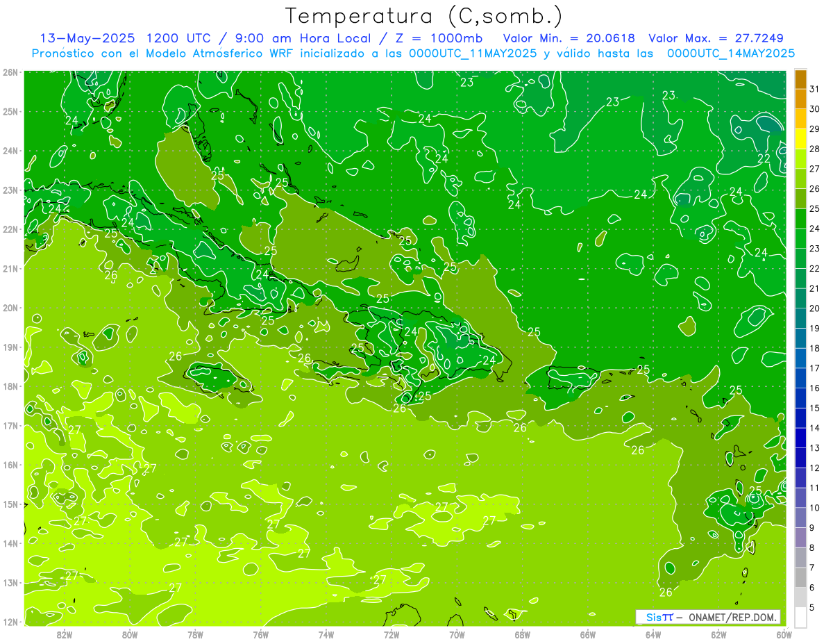Image resolution: width=833 pixels, height=644 pixels.
Task: Pick the blue legend band between 15 and 16
Action: click(x=800, y=397)
